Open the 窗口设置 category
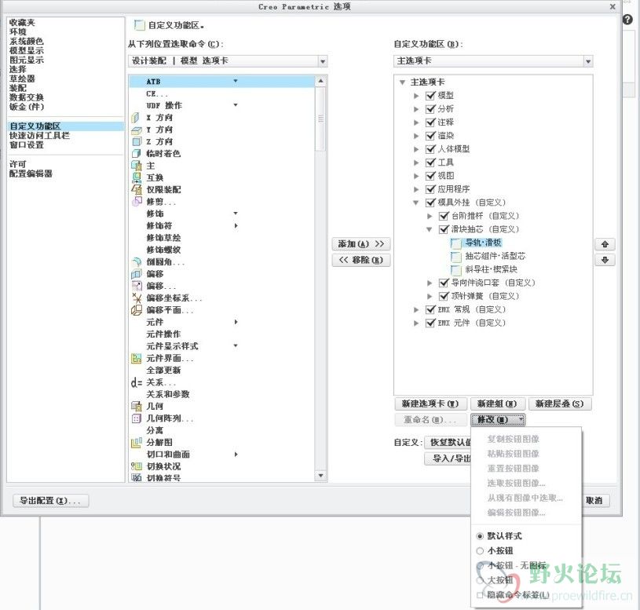This screenshot has height=610, width=640. tap(27, 145)
